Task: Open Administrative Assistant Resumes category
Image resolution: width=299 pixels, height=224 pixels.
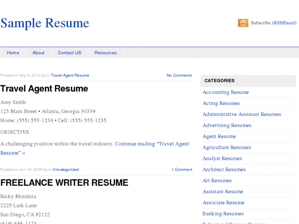Action: pos(242,114)
